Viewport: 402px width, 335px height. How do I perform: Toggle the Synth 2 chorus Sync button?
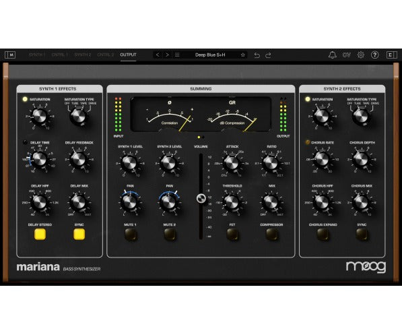(362, 235)
